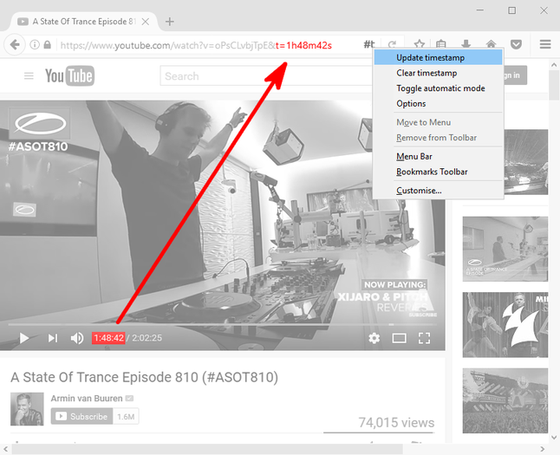Open a new browser tab
This screenshot has height=455, width=560.
(x=170, y=21)
